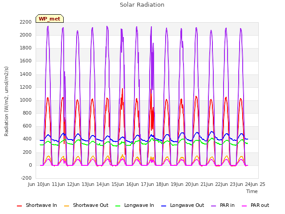
Task: Click the 600 y-axis tick label
Action: [x=27, y=126]
